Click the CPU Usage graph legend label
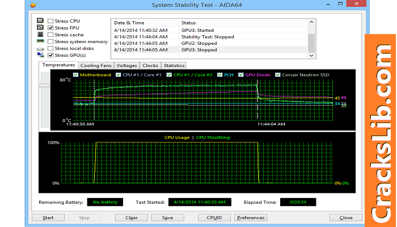 [177, 137]
